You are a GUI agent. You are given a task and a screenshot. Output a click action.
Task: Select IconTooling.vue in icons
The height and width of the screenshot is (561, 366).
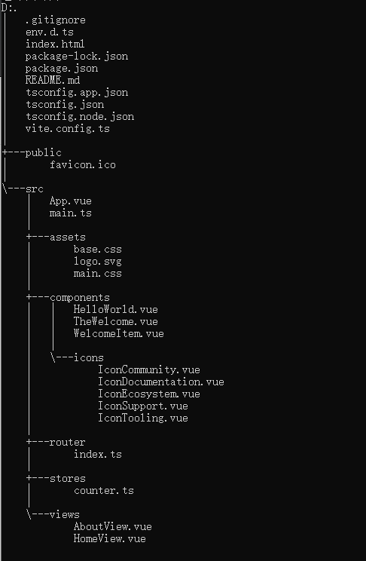pos(143,418)
